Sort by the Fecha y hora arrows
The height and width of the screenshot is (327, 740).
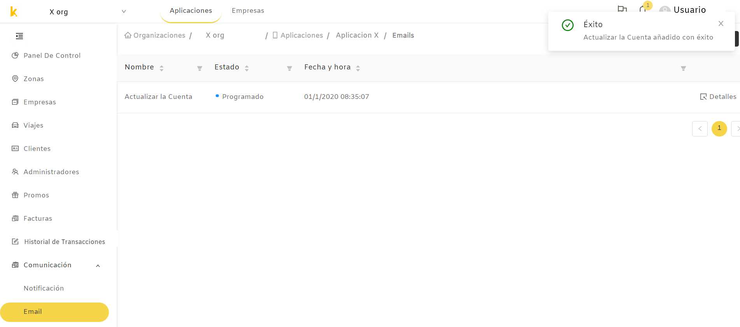pyautogui.click(x=358, y=68)
